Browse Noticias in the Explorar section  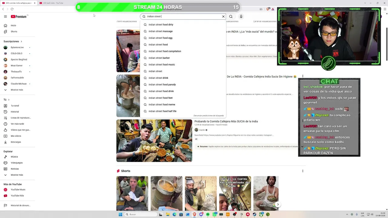(18, 169)
